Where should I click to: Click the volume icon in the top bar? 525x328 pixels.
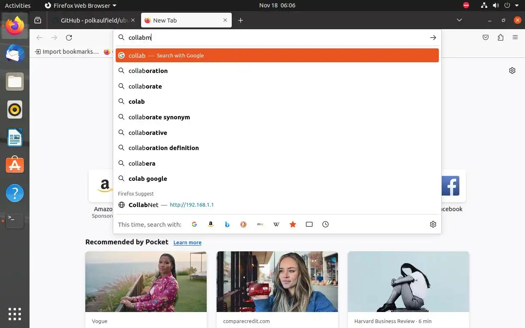[496, 5]
